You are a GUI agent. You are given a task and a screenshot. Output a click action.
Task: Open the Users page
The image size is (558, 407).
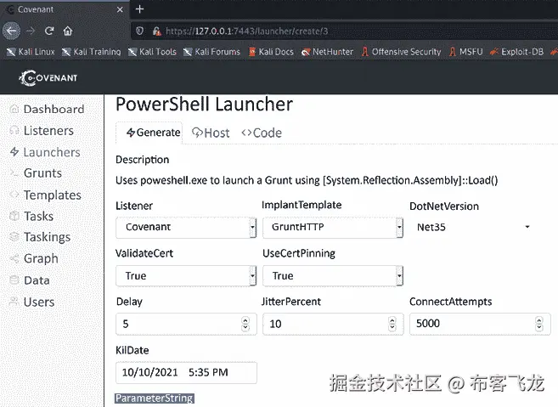39,302
